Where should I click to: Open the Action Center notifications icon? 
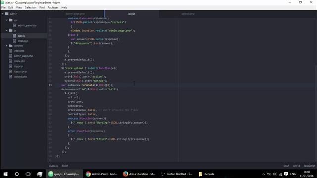pos(286,174)
